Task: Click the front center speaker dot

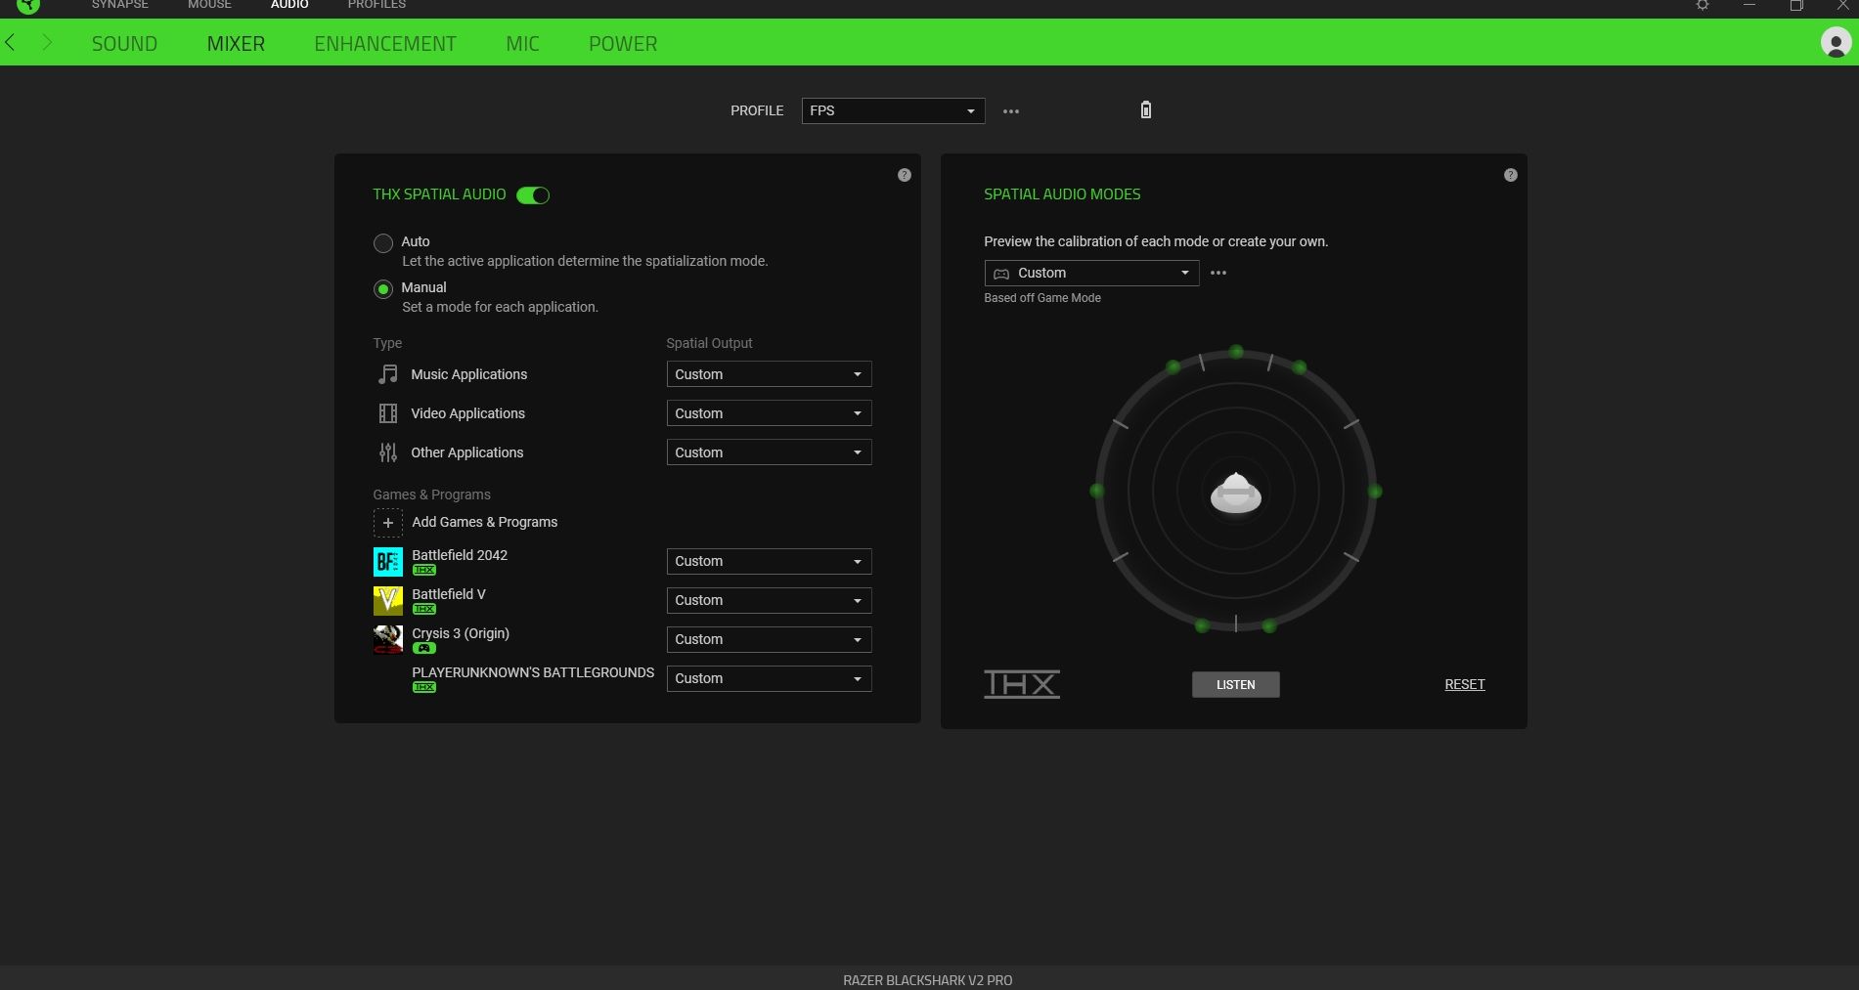Action: [1236, 352]
